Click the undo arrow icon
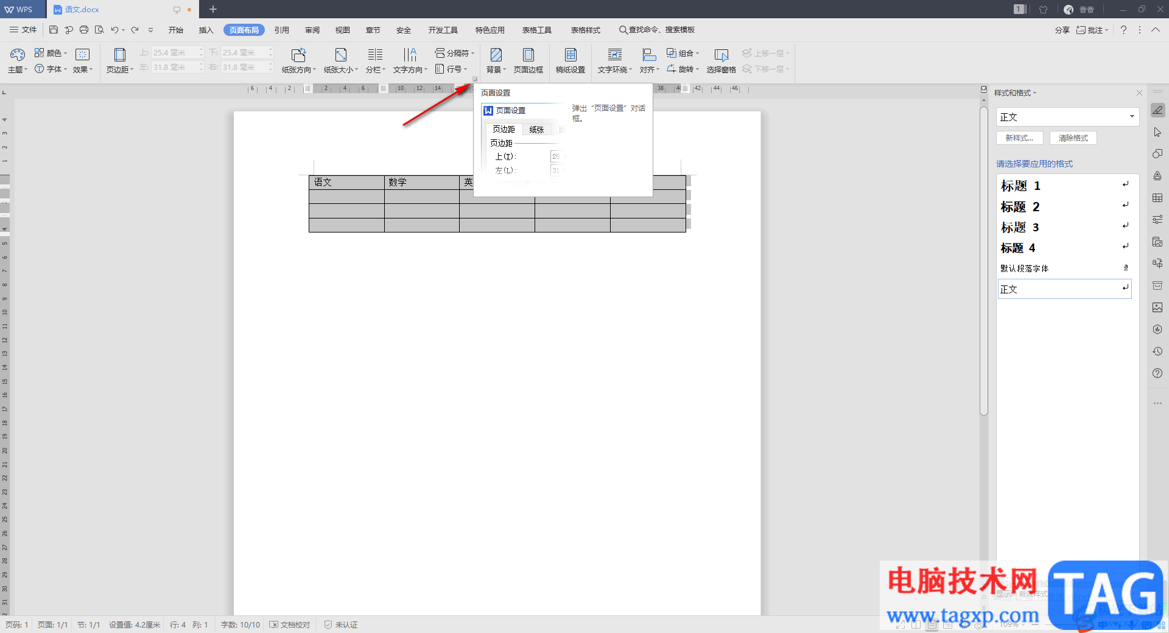Screen dimensions: 1169x633 [114, 30]
